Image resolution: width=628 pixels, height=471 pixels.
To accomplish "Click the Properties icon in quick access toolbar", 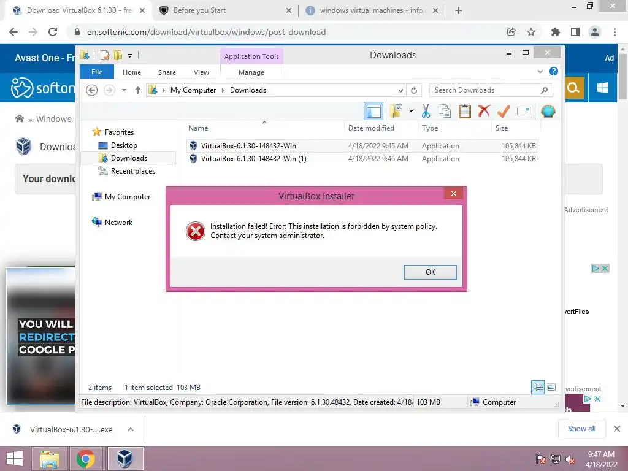I will pos(105,55).
